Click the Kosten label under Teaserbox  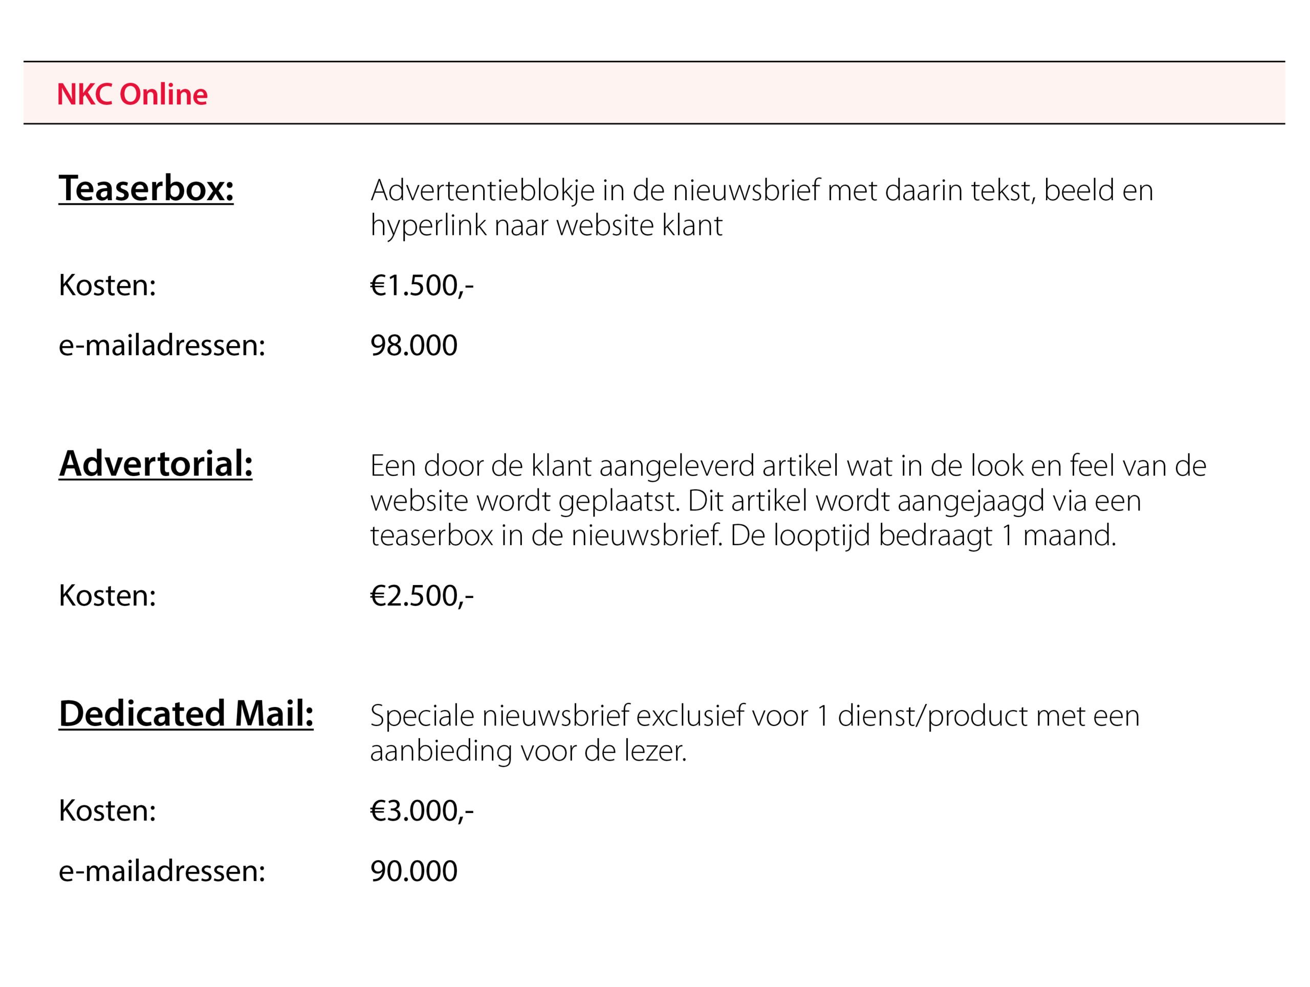pyautogui.click(x=107, y=286)
